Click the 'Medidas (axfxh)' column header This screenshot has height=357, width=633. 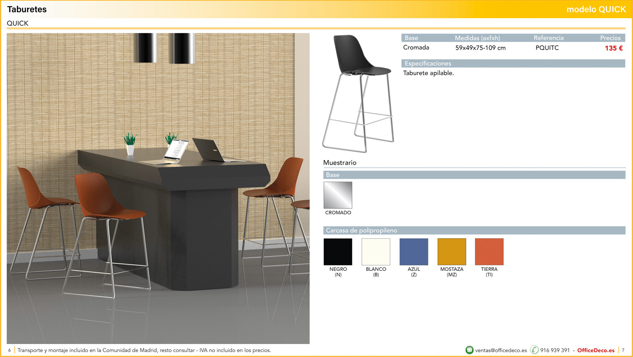tap(478, 38)
